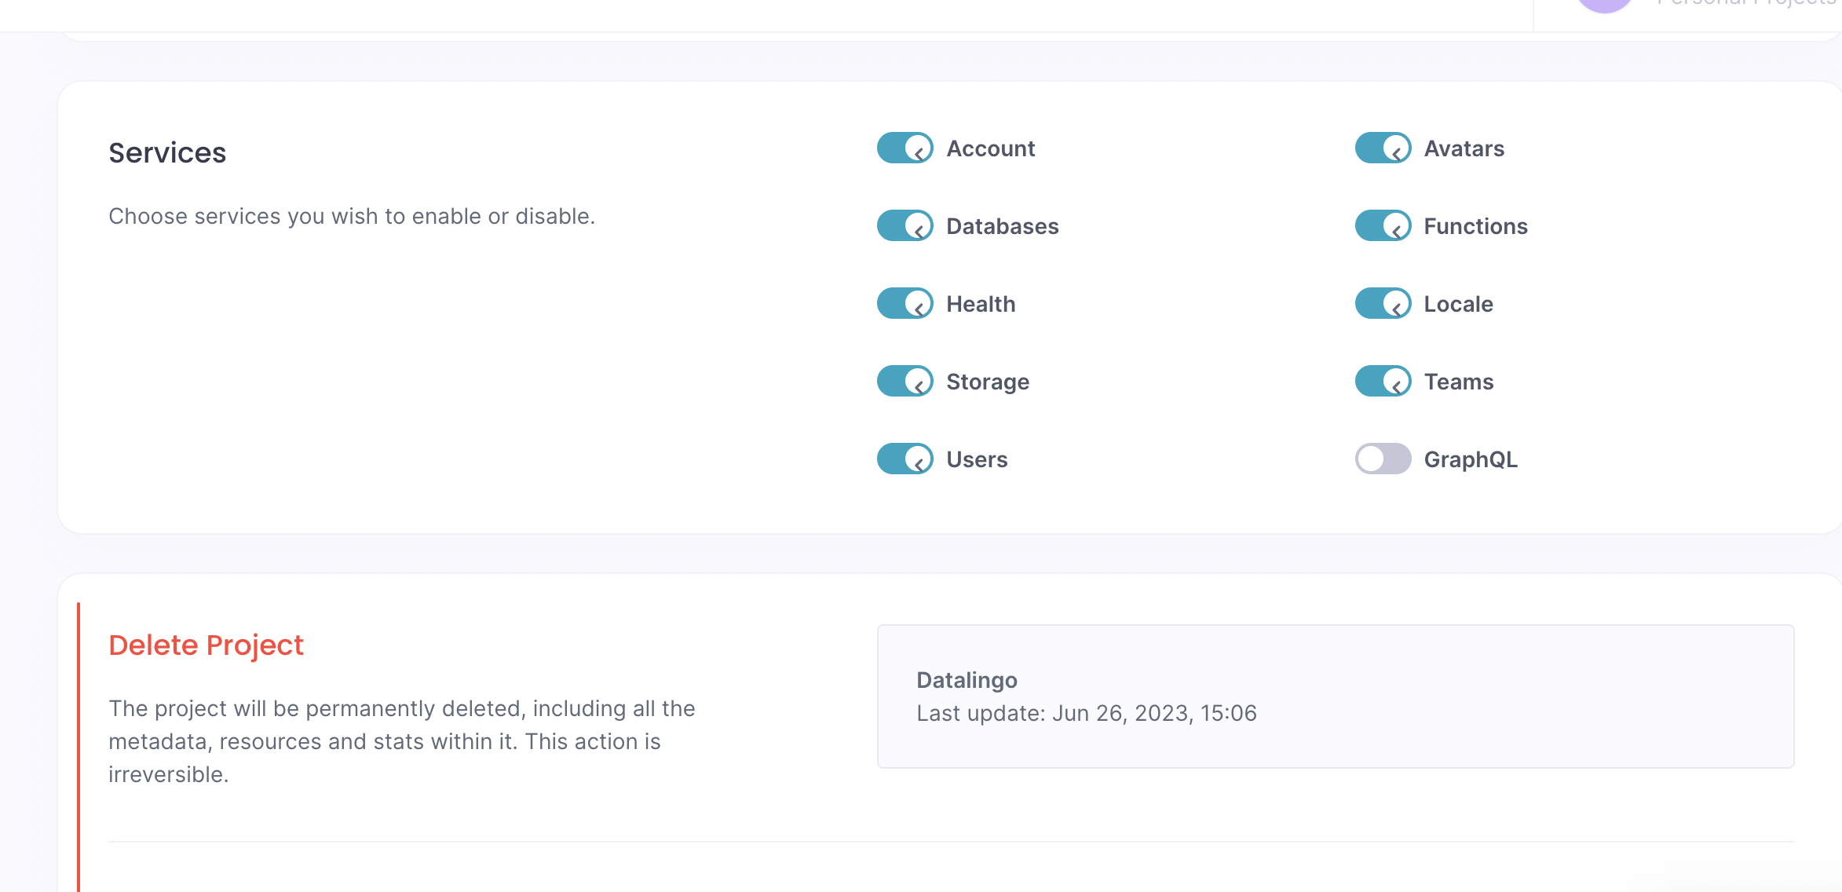Click the Datalingo project info box

[1335, 696]
